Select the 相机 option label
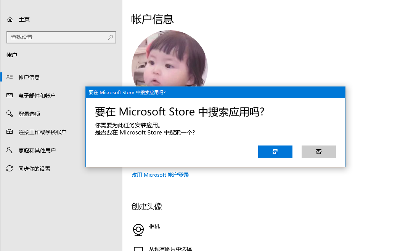Viewport: 416px width, 251px height. pos(154,226)
